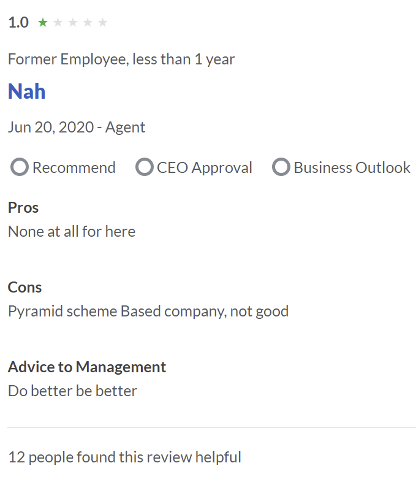Click the third gray rating star

tap(73, 23)
